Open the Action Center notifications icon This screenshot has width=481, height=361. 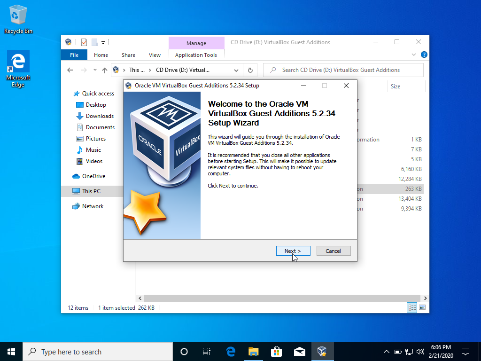click(465, 352)
